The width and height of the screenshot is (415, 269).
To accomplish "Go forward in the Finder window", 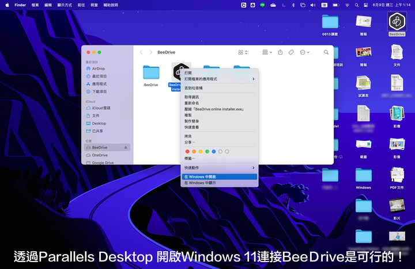I will [150, 52].
